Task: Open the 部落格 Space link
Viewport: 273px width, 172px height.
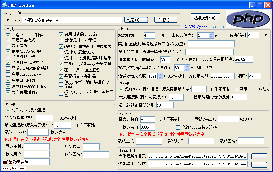Action: click(x=195, y=27)
